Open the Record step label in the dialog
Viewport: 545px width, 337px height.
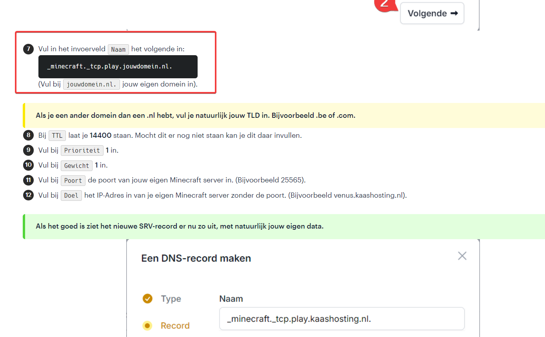[x=175, y=326]
